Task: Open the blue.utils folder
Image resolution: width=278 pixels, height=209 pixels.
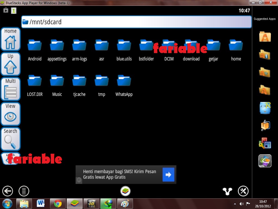Action: (x=124, y=50)
